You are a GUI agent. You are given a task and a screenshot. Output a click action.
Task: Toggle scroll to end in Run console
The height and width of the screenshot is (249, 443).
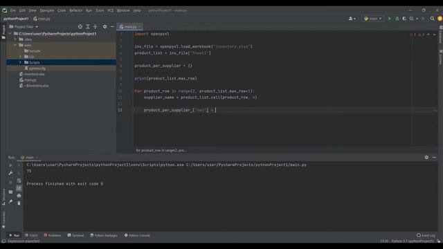(x=19, y=188)
